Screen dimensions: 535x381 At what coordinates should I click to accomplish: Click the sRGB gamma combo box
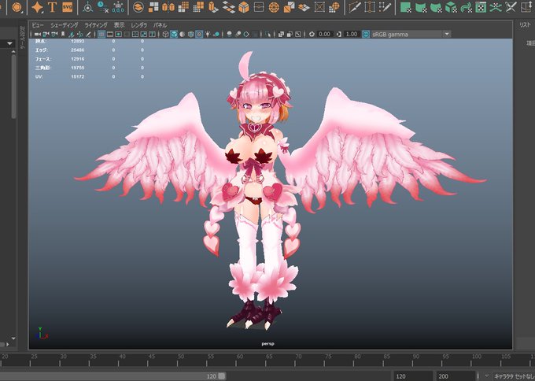coord(411,34)
